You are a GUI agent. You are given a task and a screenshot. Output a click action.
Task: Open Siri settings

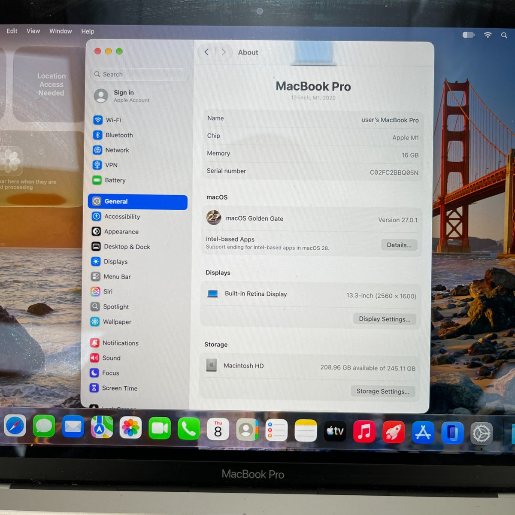137,292
